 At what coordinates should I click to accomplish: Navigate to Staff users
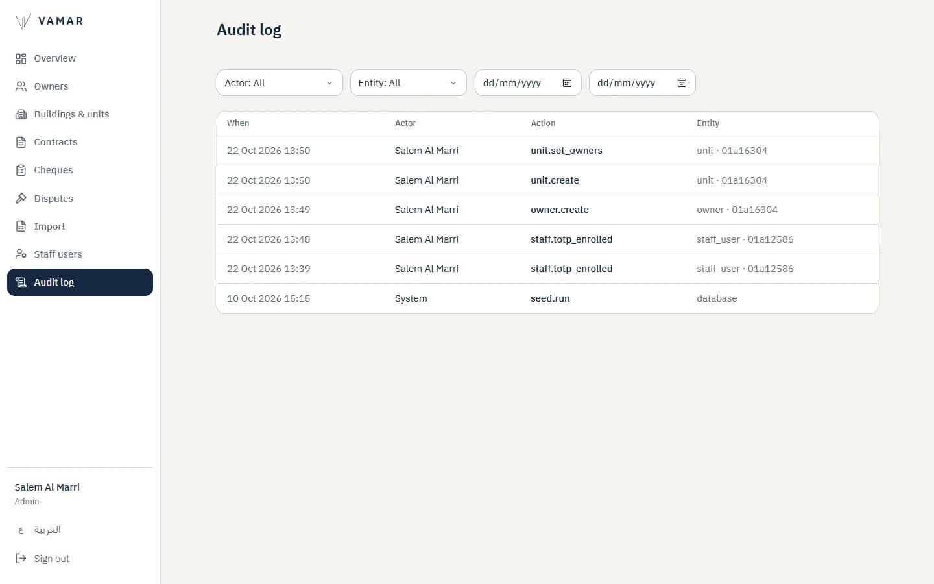coord(80,254)
